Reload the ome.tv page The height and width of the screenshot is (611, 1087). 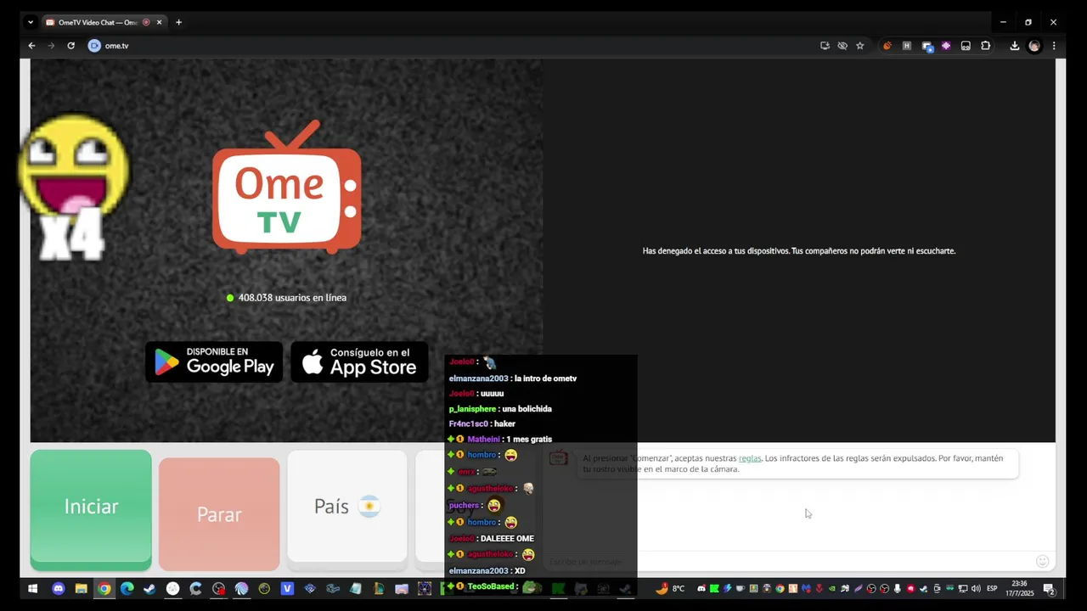click(x=70, y=46)
